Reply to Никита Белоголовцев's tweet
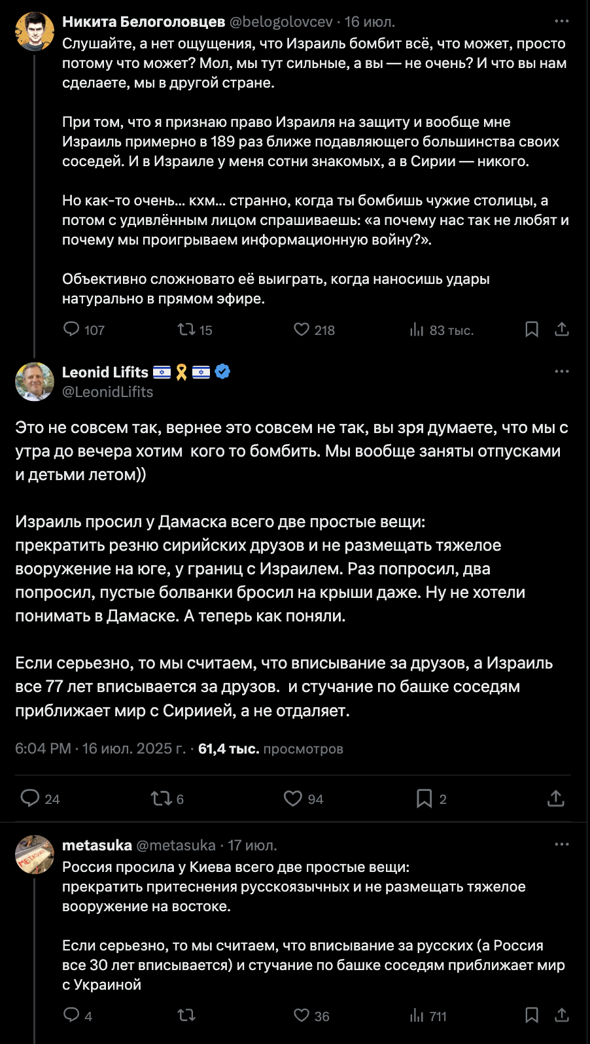590x1044 pixels. (x=71, y=329)
